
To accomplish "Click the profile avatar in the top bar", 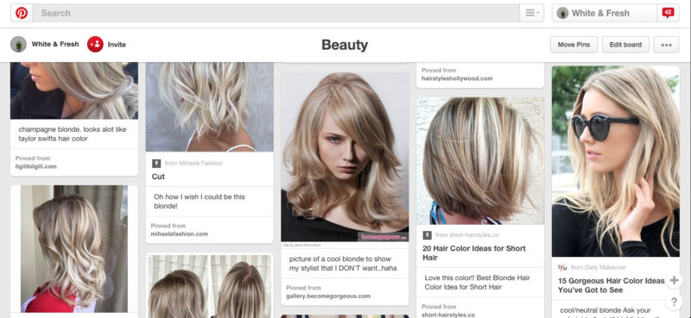I will (562, 13).
